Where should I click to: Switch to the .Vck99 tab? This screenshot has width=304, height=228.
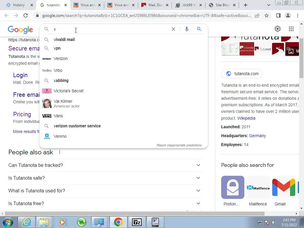[x=189, y=5]
